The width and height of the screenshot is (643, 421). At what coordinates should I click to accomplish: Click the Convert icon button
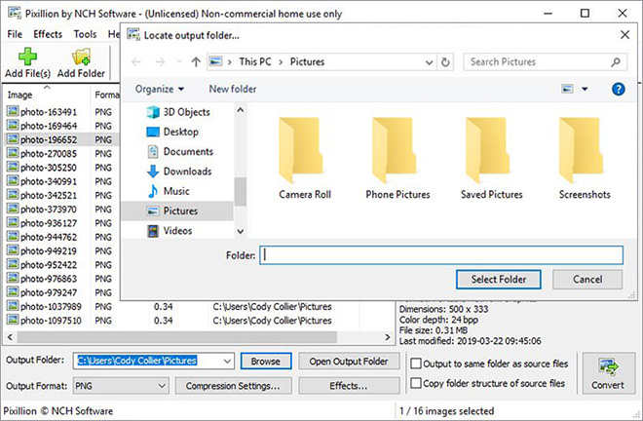[x=609, y=373]
